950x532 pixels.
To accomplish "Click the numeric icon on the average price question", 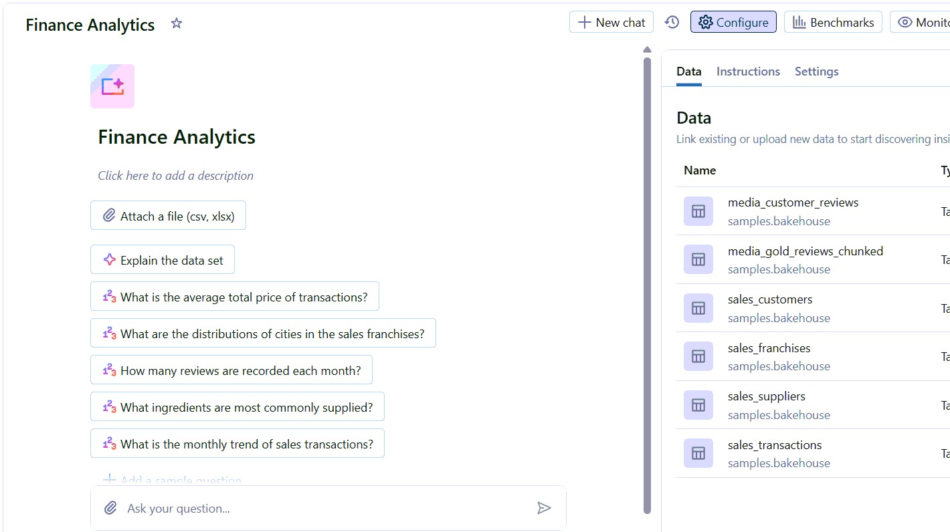I will (108, 296).
